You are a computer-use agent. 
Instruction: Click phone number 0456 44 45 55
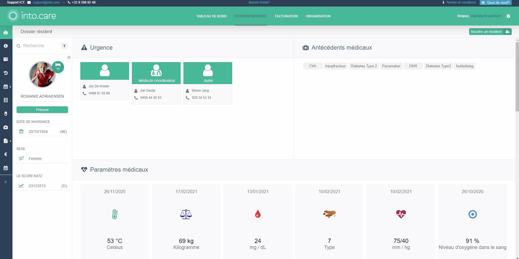coord(151,98)
